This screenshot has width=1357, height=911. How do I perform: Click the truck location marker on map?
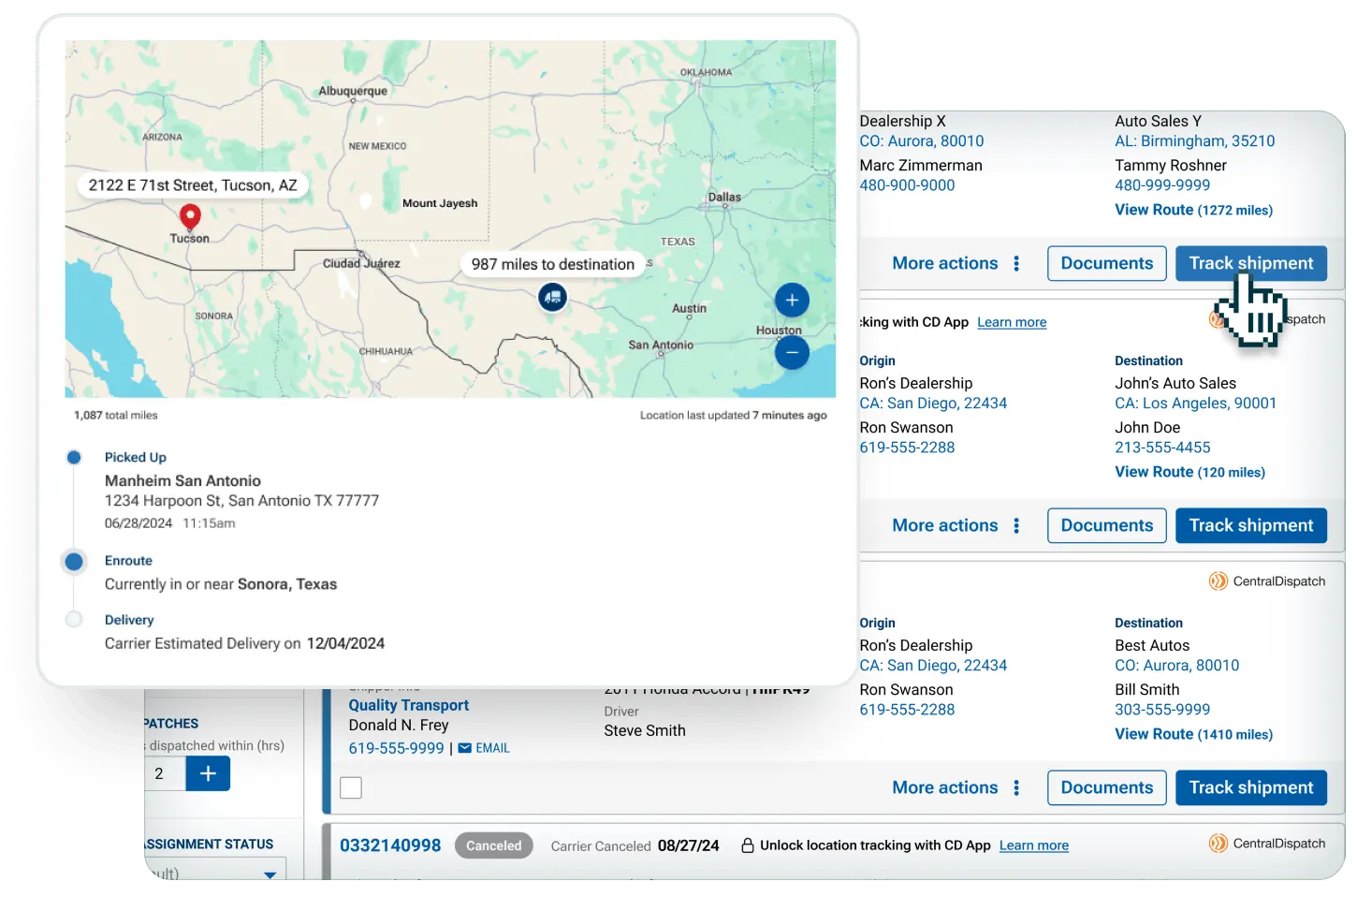point(552,298)
